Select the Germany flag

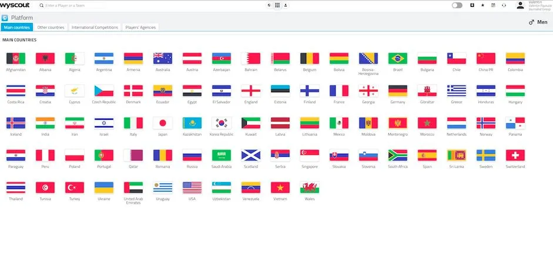point(398,91)
